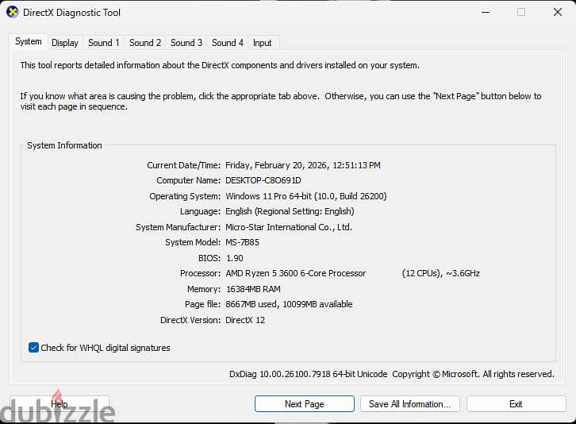Click the System Information group label
The image size is (576, 424).
point(64,145)
